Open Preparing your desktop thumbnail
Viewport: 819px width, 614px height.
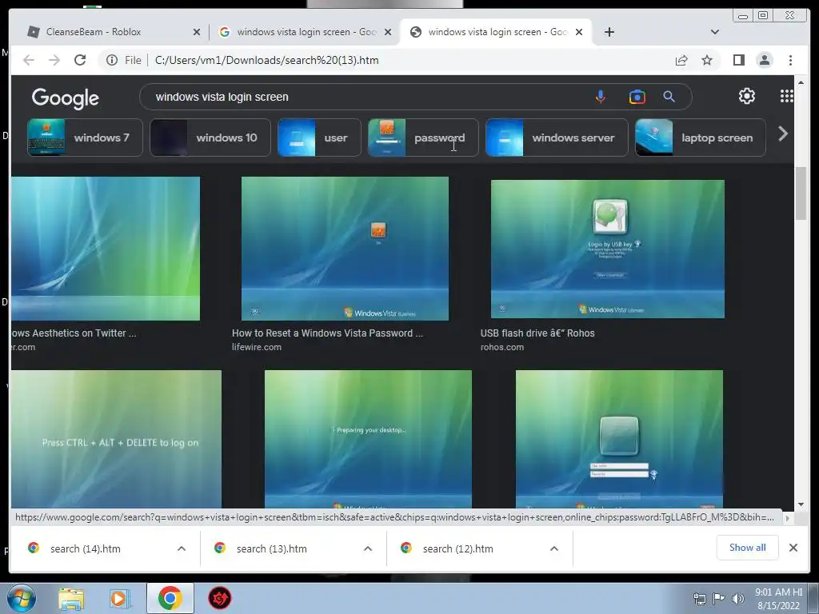pyautogui.click(x=368, y=439)
